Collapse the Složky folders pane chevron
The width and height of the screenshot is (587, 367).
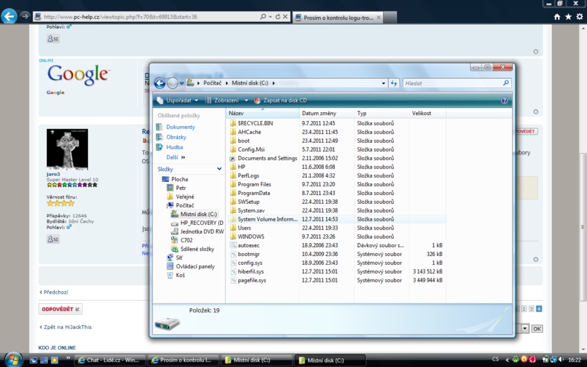[220, 169]
